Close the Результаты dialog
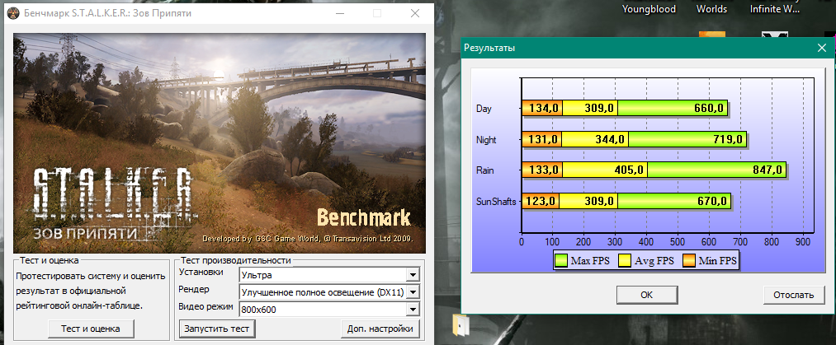 [822, 48]
